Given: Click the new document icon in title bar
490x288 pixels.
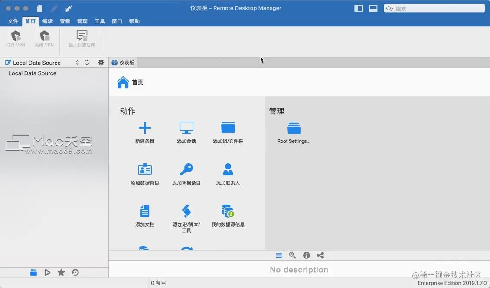Looking at the screenshot, I should pyautogui.click(x=39, y=8).
